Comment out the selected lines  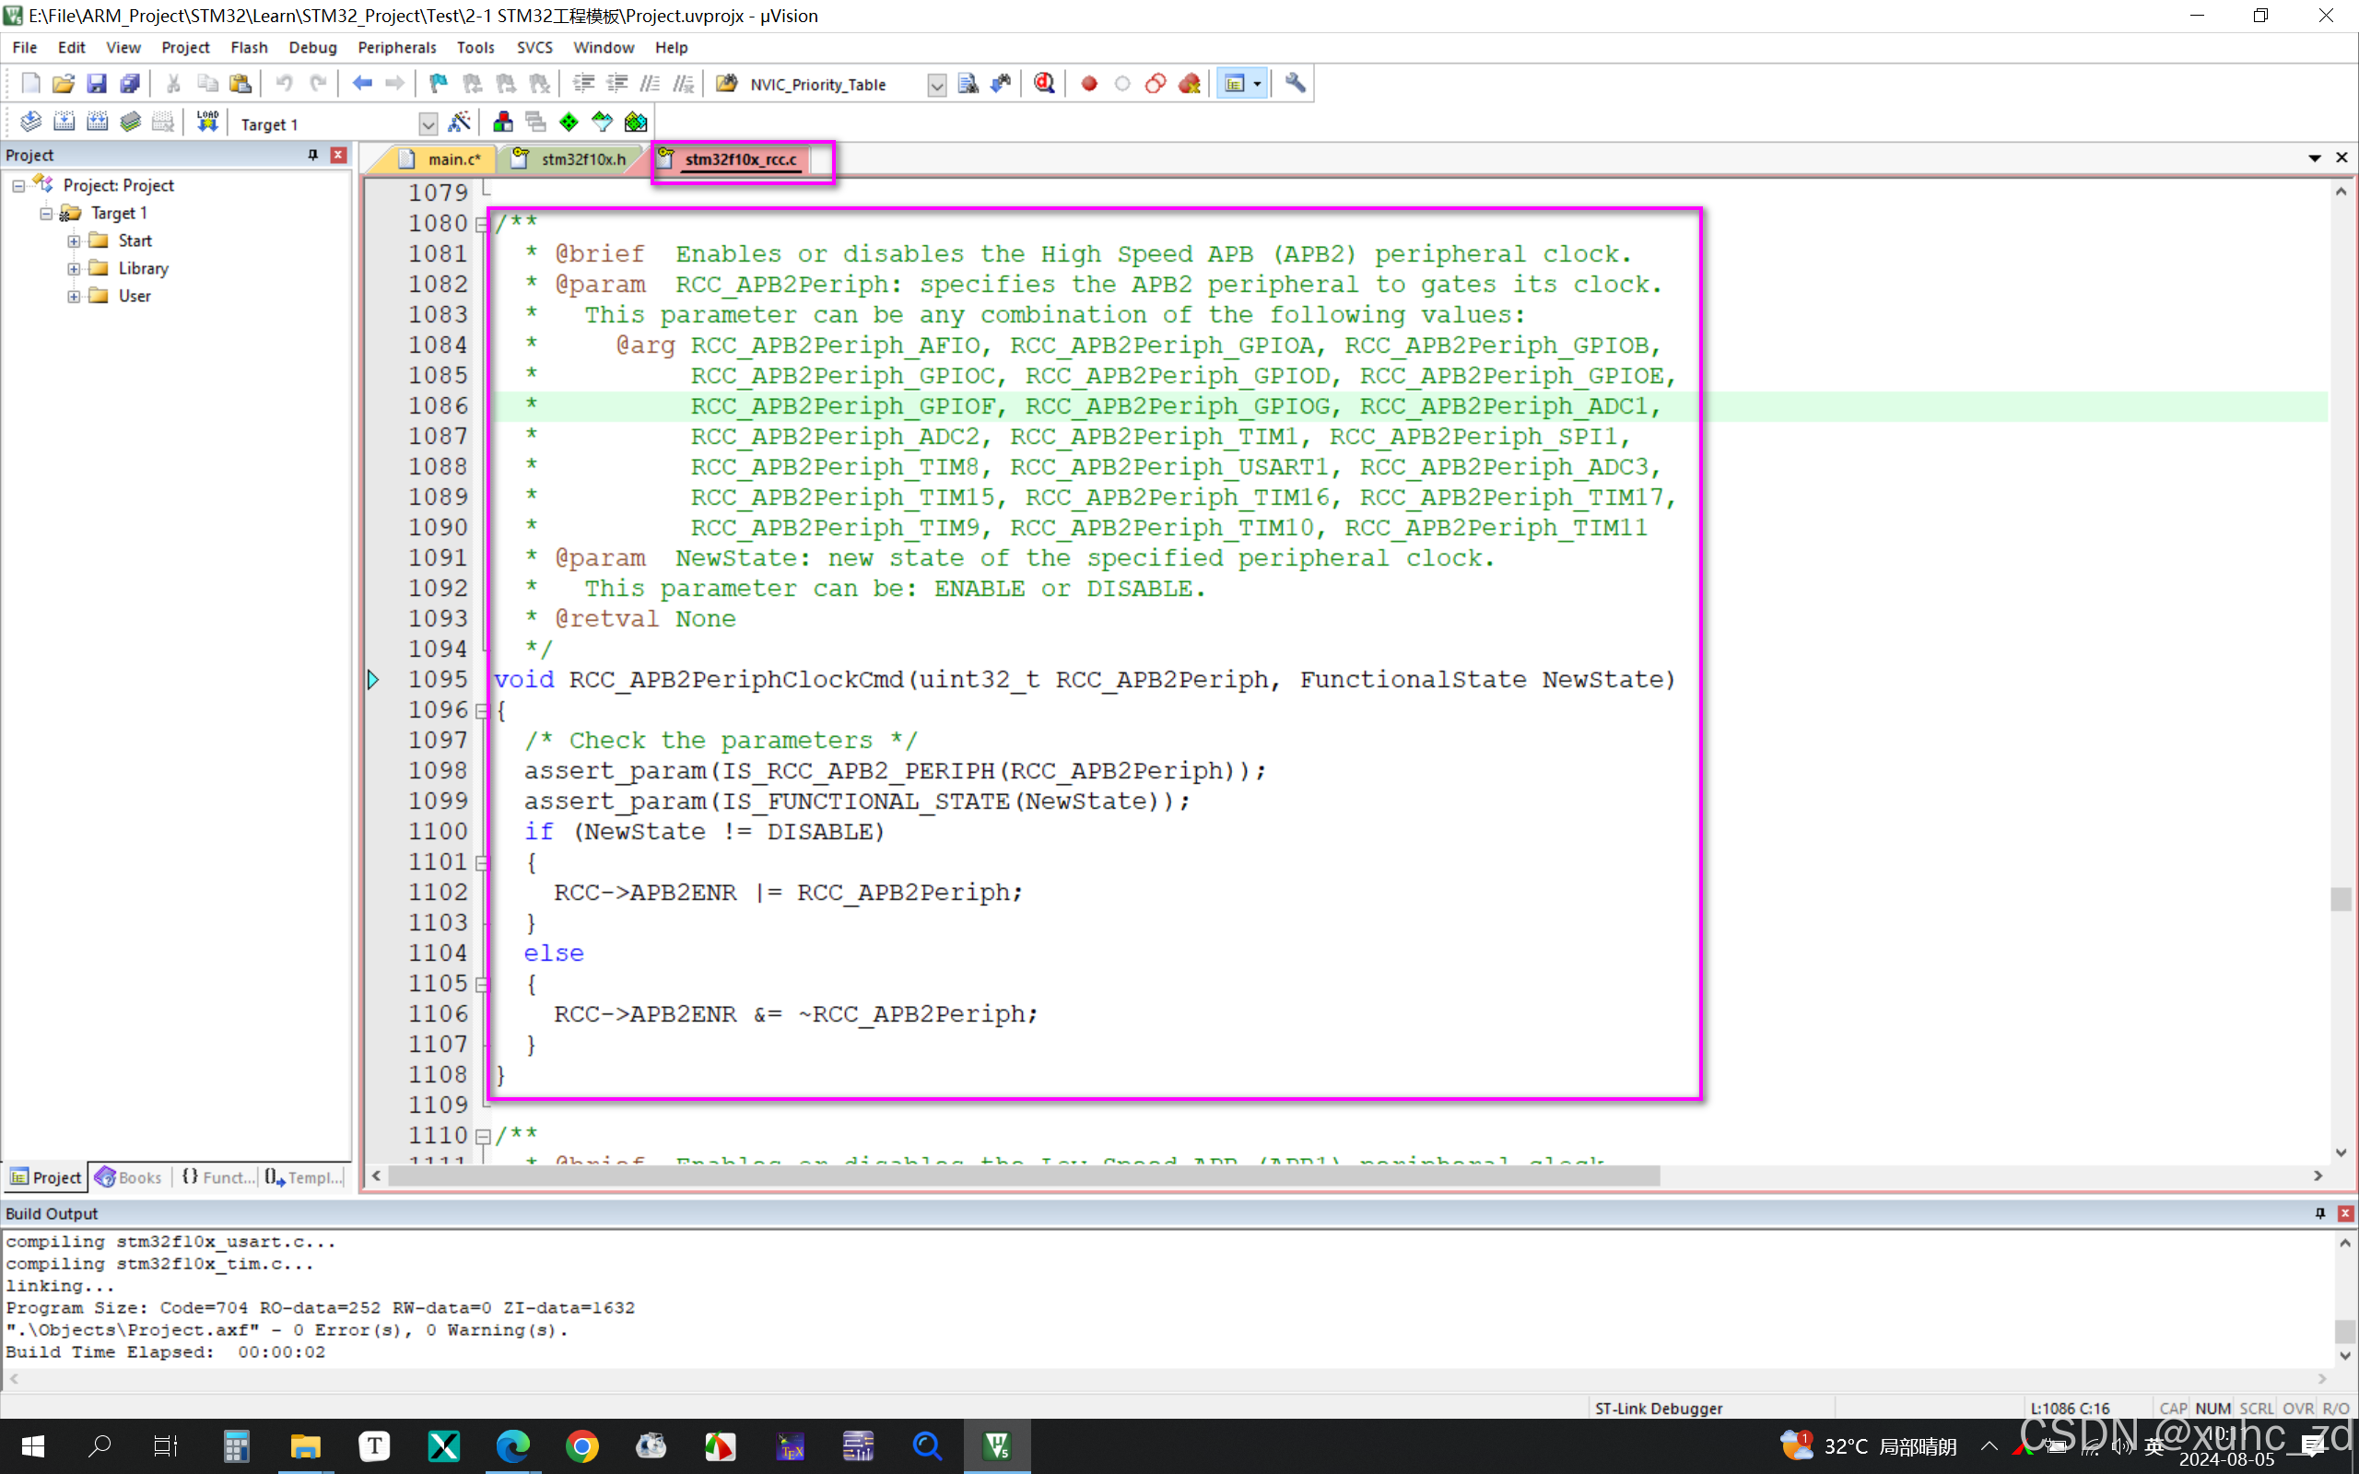(651, 84)
